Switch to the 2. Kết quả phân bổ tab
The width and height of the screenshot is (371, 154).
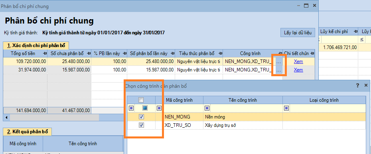[x=28, y=132]
